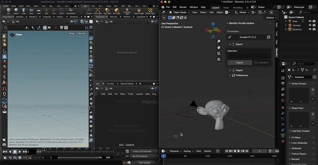Image resolution: width=318 pixels, height=165 pixels.
Task: Open Blender Window menu
Action: click(194, 7)
